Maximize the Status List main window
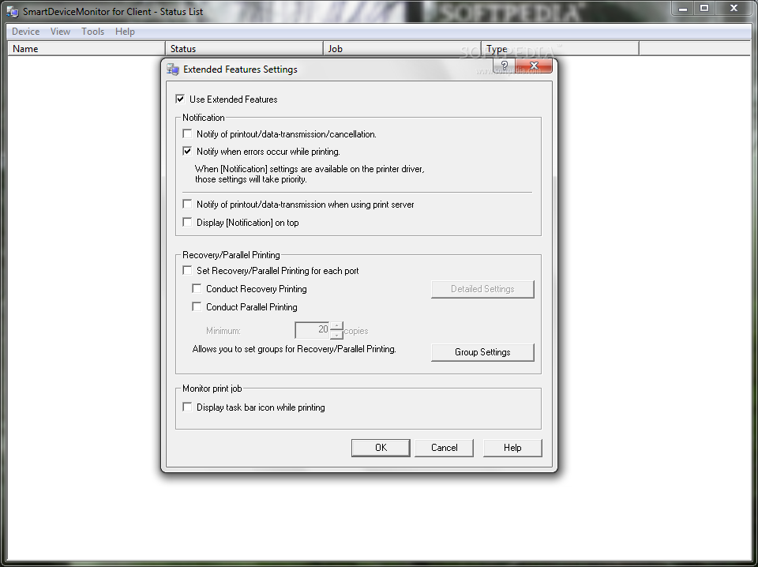The height and width of the screenshot is (567, 758). point(704,8)
